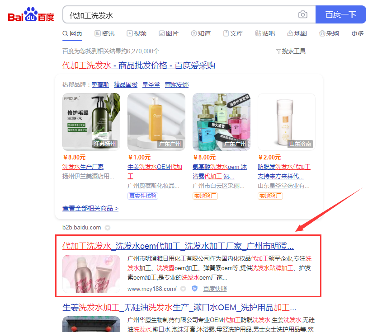Expand the 更多 menu
The image size is (382, 332).
(358, 33)
